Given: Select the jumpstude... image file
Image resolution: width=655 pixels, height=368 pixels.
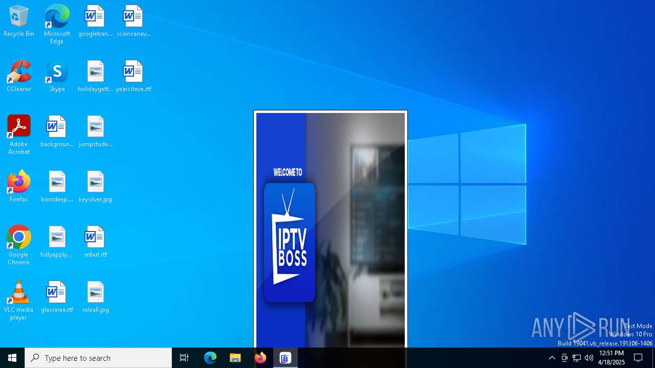Looking at the screenshot, I should [x=95, y=131].
